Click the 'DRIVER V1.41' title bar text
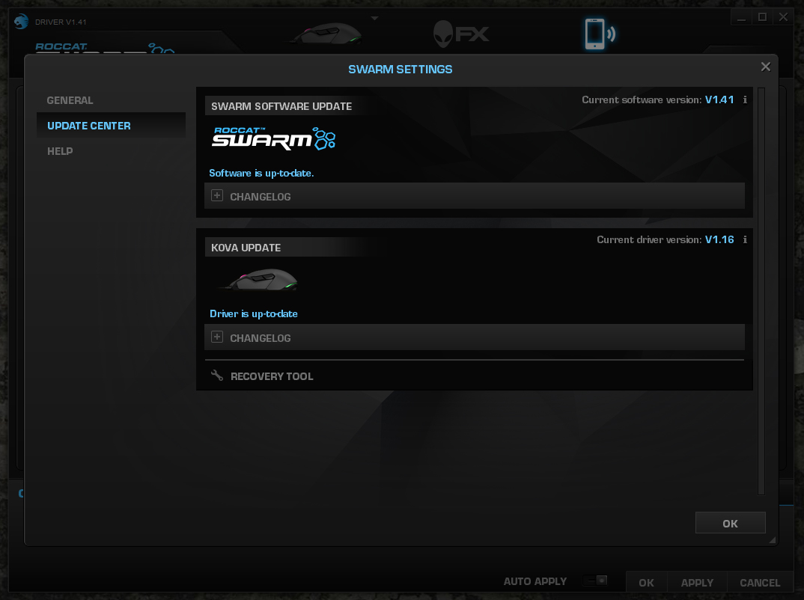The height and width of the screenshot is (600, 804). pos(61,22)
